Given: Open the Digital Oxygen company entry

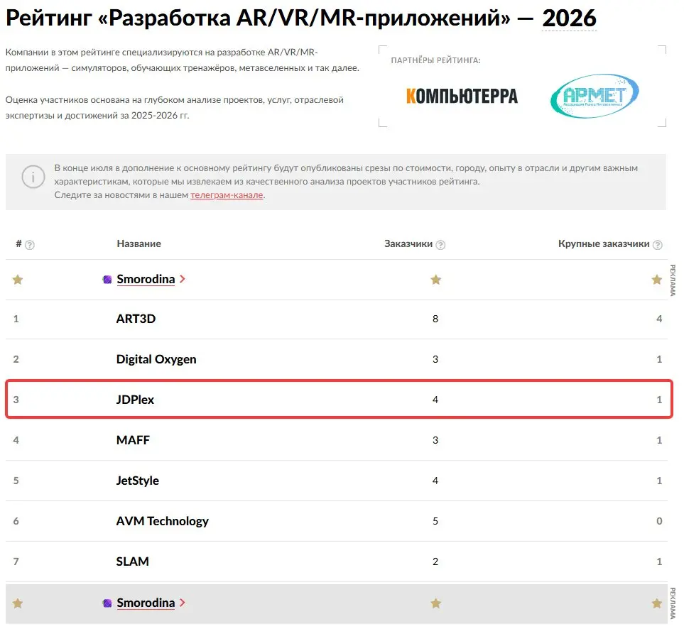Looking at the screenshot, I should (x=156, y=359).
